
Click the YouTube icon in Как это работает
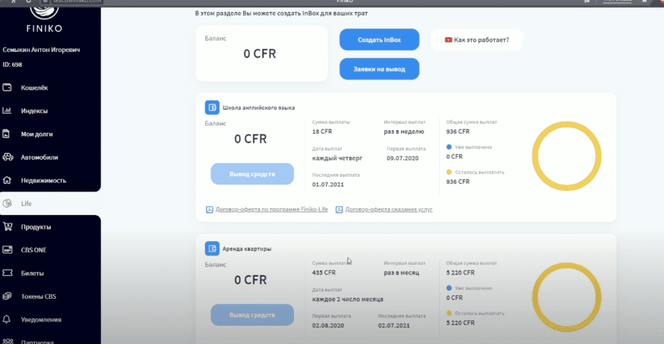(448, 40)
